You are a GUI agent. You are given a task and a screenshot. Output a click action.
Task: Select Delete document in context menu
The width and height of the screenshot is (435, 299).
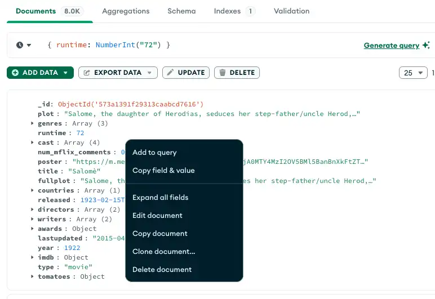(x=162, y=270)
